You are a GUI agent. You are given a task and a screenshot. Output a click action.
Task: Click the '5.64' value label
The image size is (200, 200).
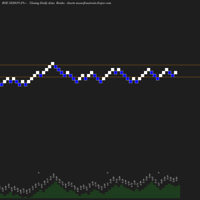coord(150,176)
